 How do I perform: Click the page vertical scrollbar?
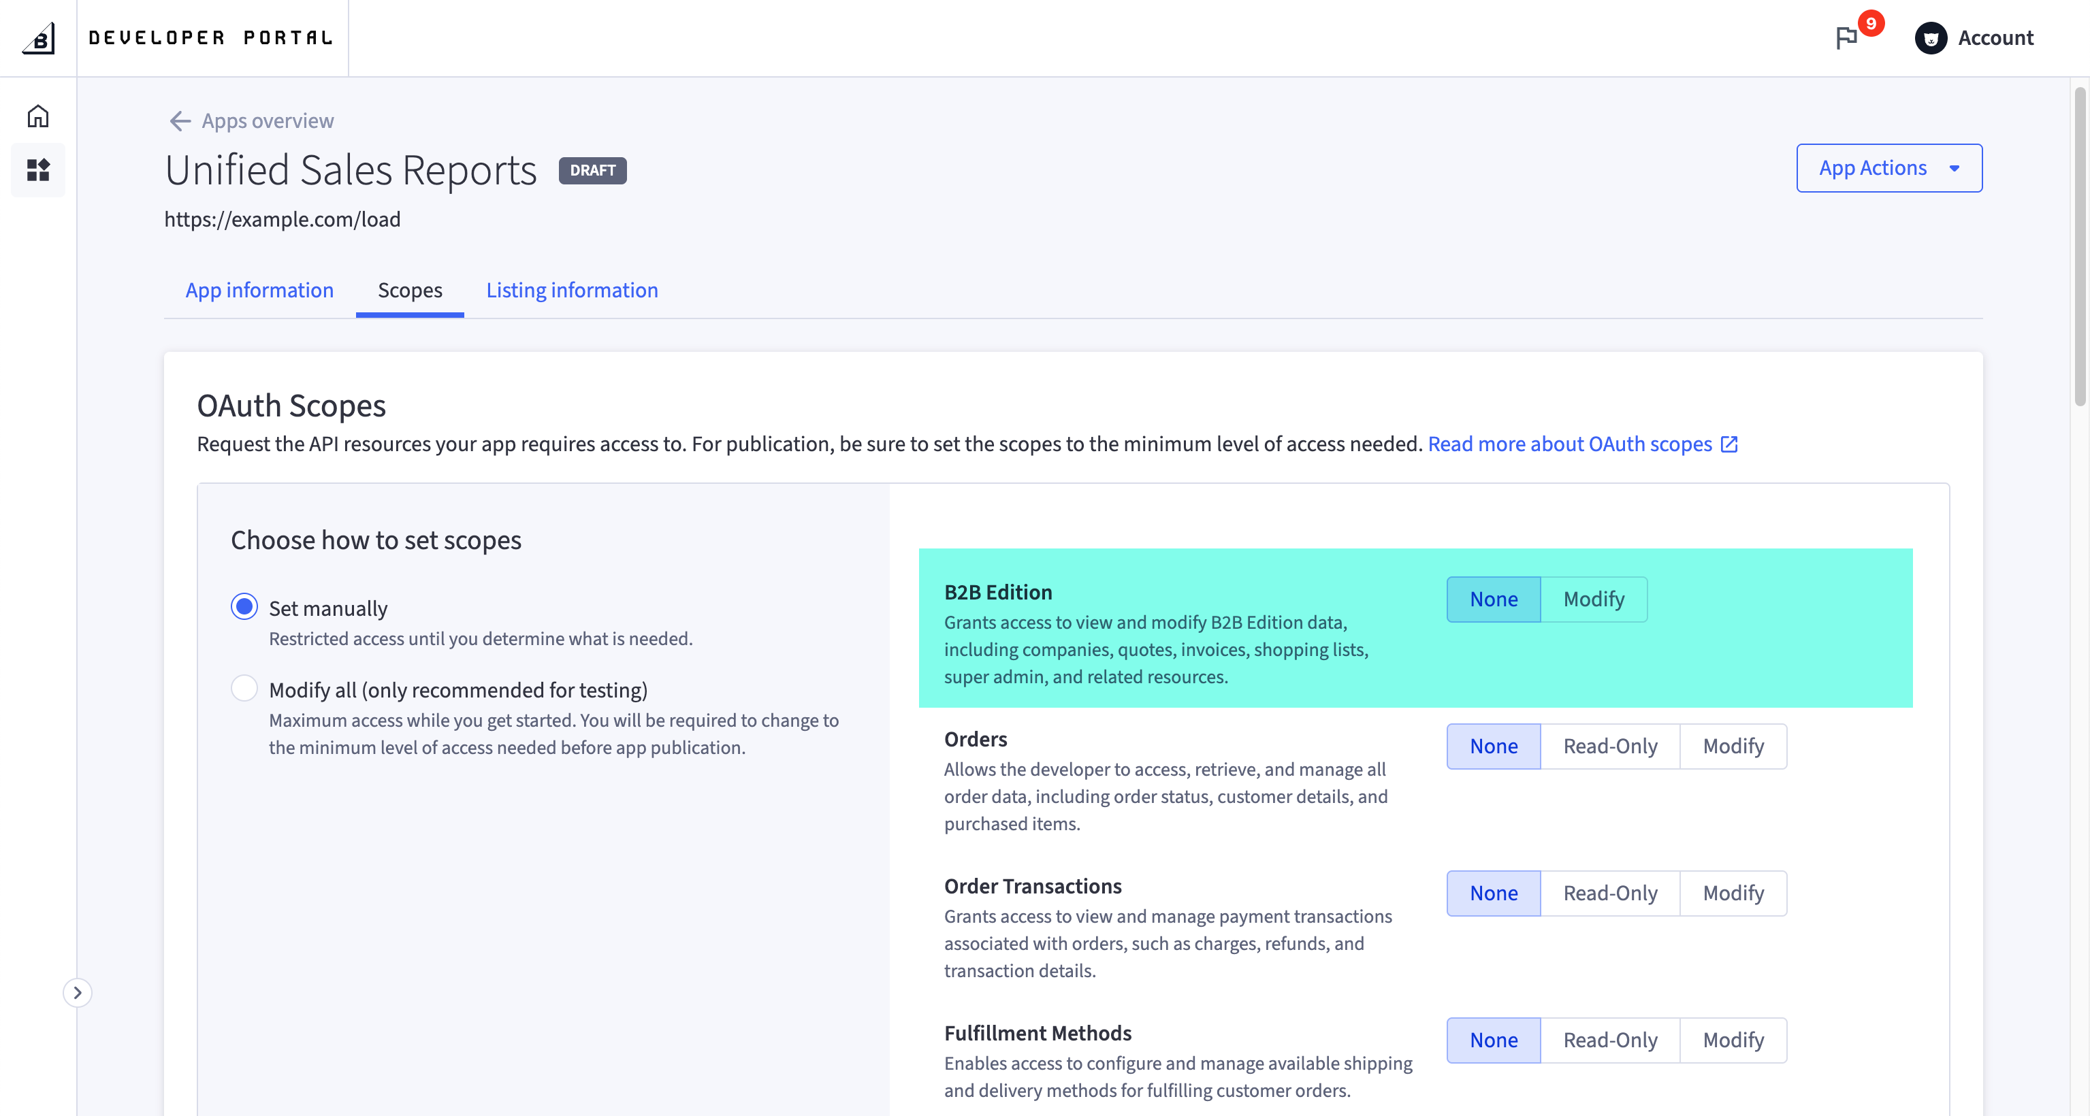[2080, 244]
